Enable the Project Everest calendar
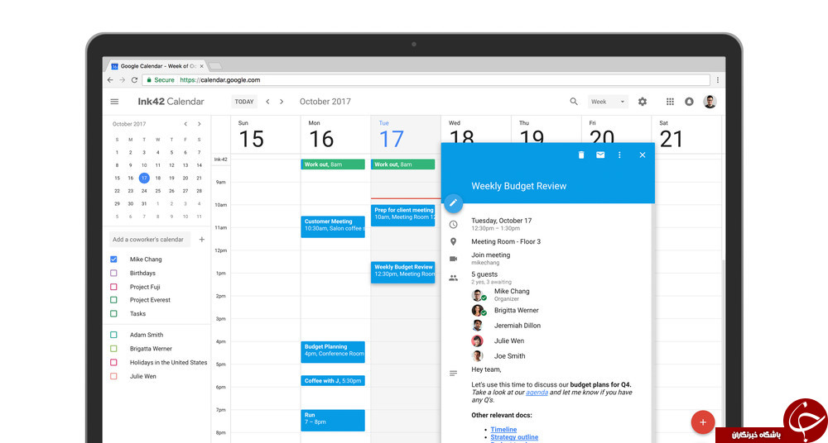This screenshot has width=828, height=443. [x=113, y=300]
